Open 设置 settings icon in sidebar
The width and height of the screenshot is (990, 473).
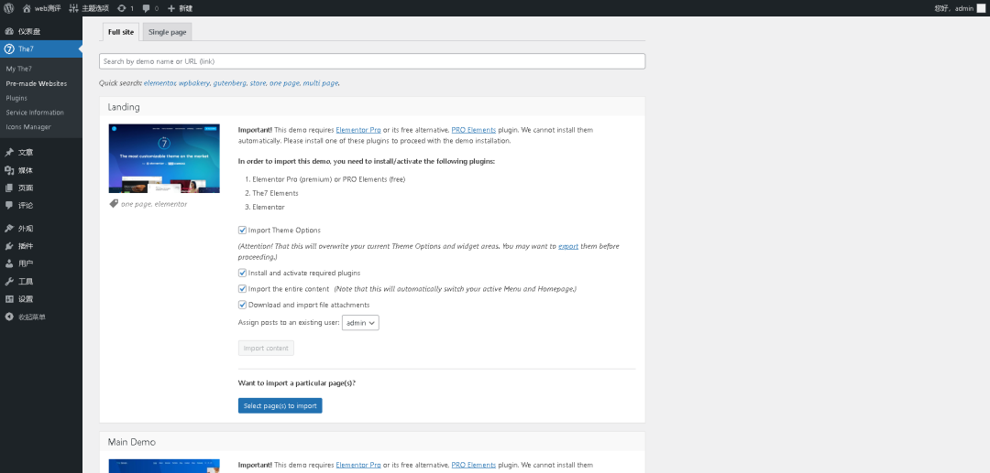coord(9,299)
